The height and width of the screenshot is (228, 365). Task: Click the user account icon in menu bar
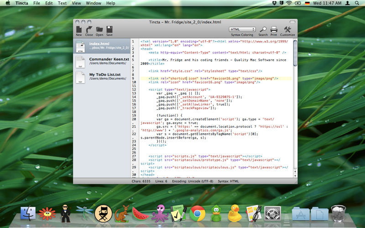click(x=348, y=3)
